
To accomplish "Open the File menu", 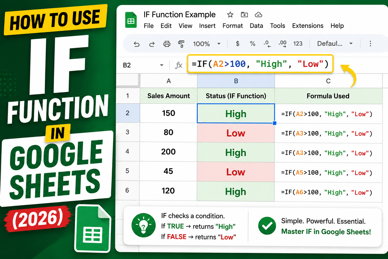I will [149, 26].
